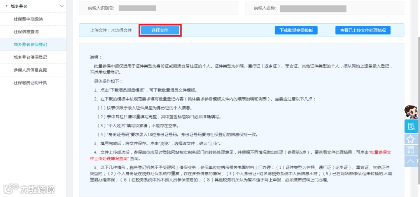Click instruction line mentioning 下载增员报盘模板

pos(146,90)
